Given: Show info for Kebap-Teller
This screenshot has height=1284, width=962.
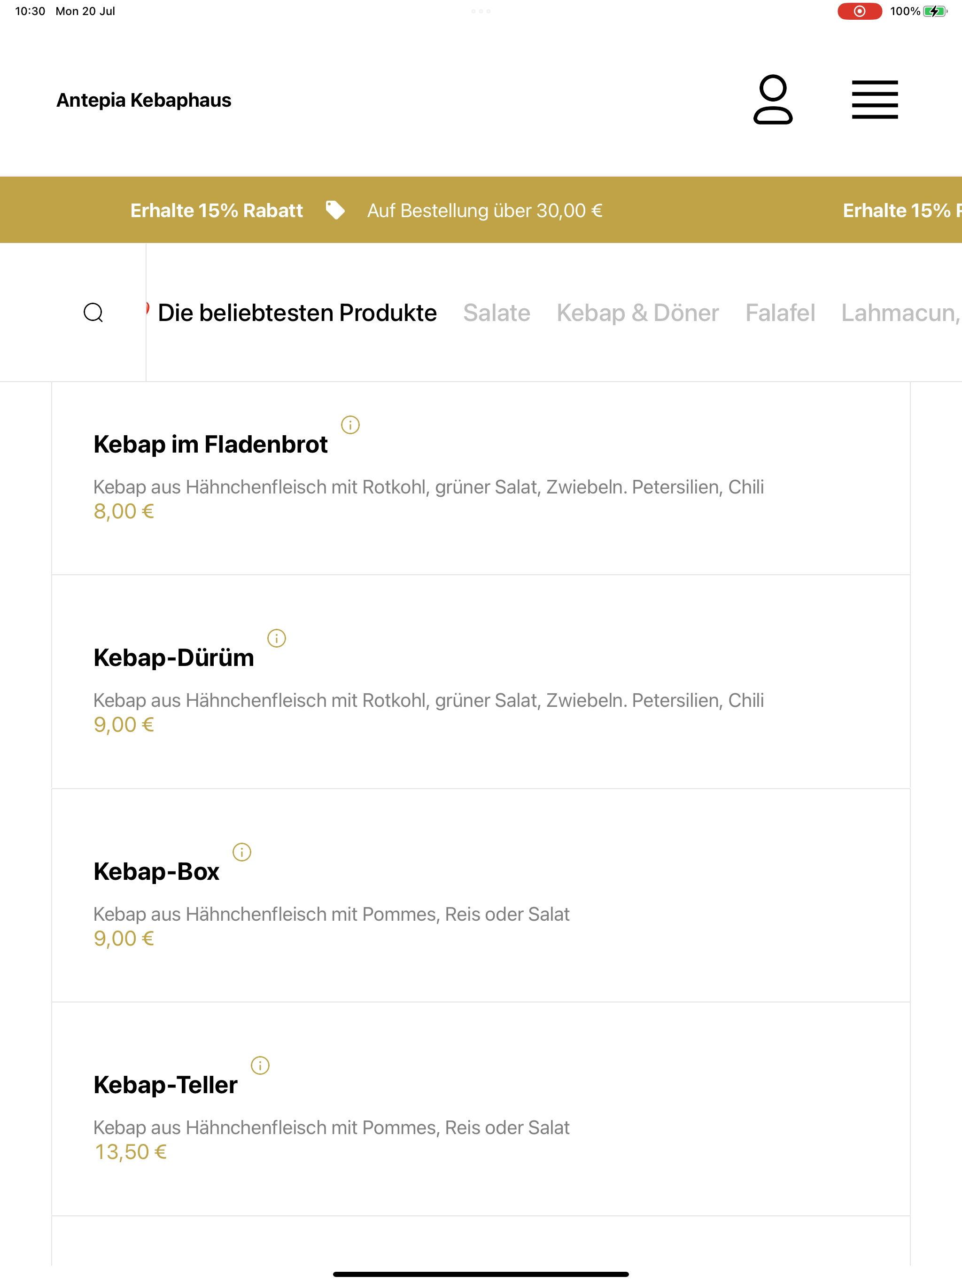Looking at the screenshot, I should click(260, 1066).
